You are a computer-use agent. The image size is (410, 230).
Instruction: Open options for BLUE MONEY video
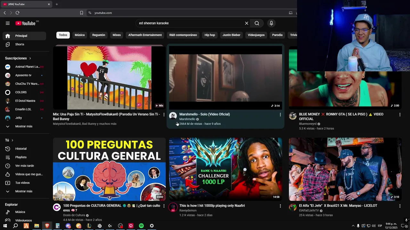400,114
